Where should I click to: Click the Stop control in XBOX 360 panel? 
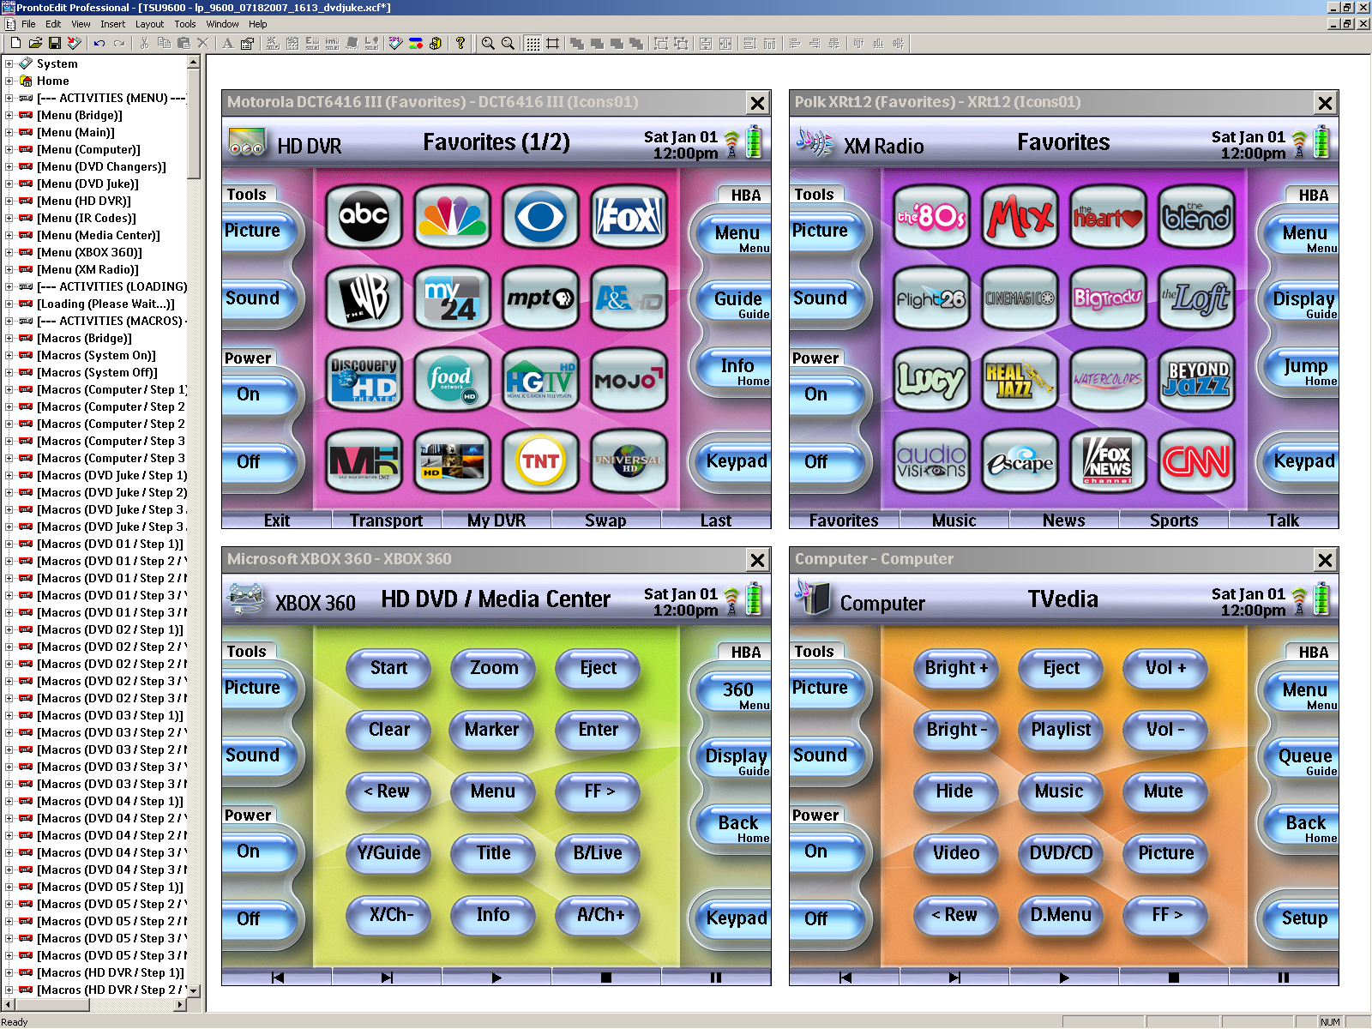(606, 978)
